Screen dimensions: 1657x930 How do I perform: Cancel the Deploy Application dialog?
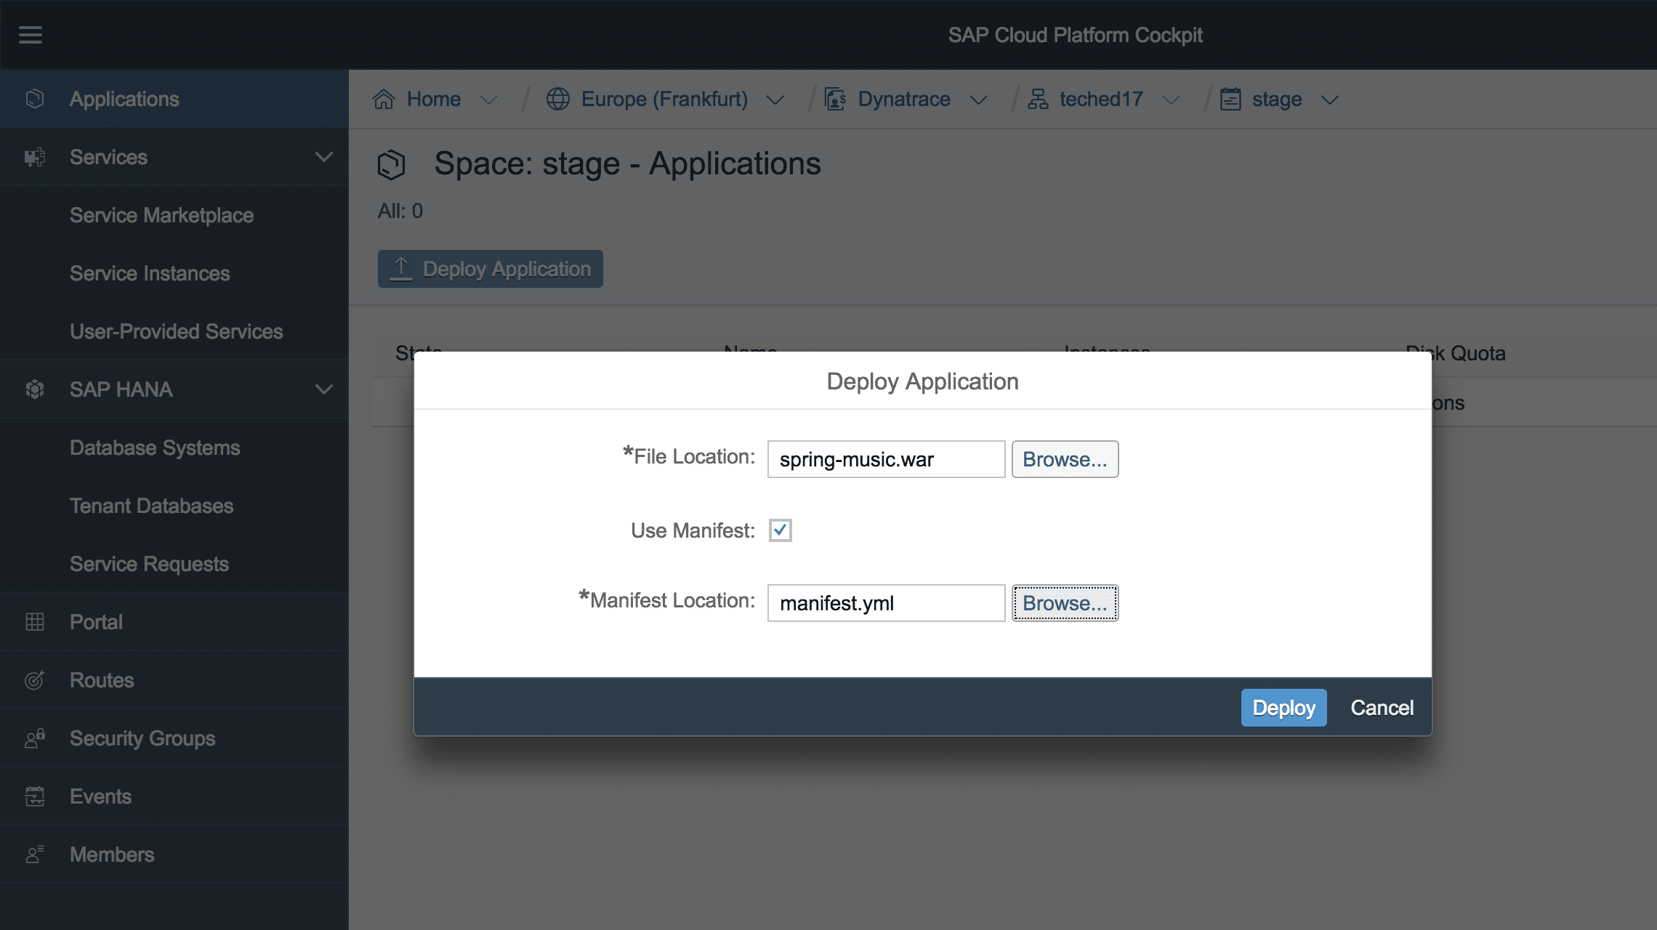[x=1382, y=708]
